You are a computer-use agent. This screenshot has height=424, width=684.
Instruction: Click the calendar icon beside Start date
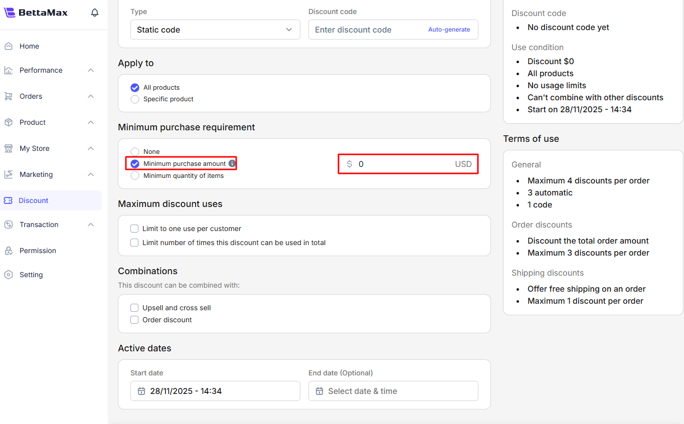141,391
